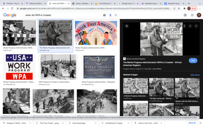
Task: Reload the current page
Action: [x=12, y=9]
